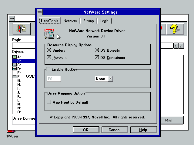Open help via yellow question mark icon

coord(175,29)
